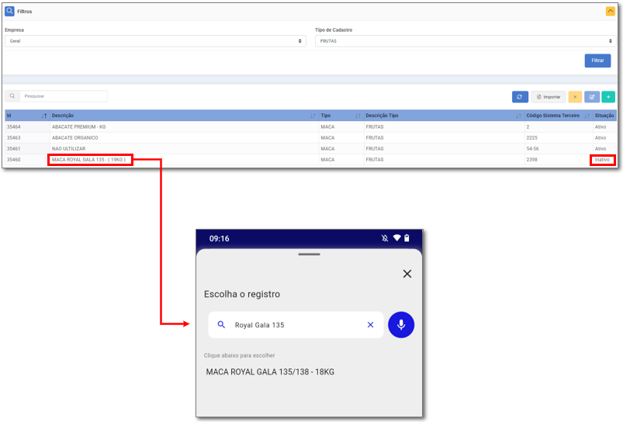
Task: Open the Empresa dropdown
Action: pyautogui.click(x=155, y=41)
